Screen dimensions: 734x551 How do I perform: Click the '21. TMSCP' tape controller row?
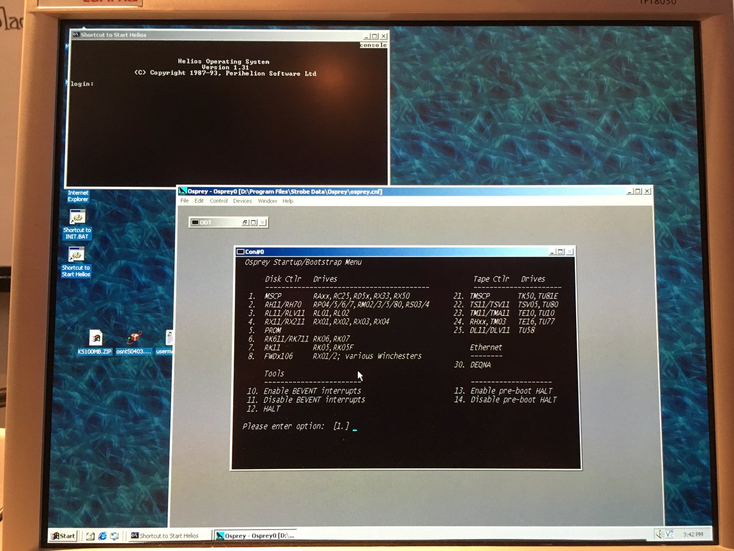coord(506,296)
